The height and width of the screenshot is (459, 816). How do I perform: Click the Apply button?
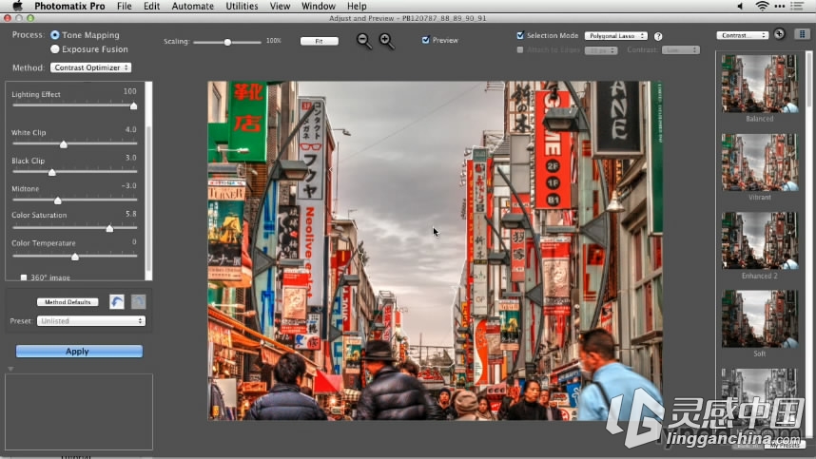coord(79,352)
